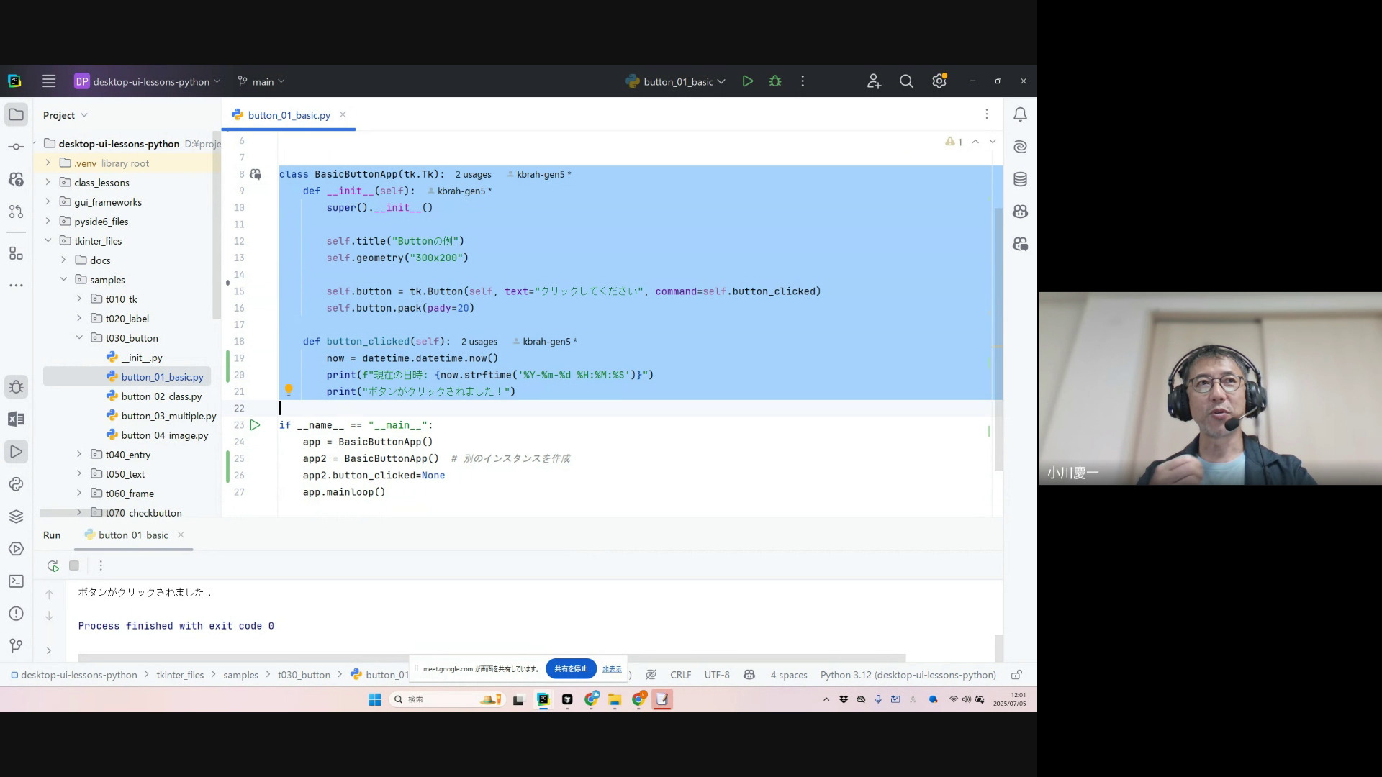The width and height of the screenshot is (1382, 777).
Task: Open the Notifications bell panel
Action: (1020, 114)
